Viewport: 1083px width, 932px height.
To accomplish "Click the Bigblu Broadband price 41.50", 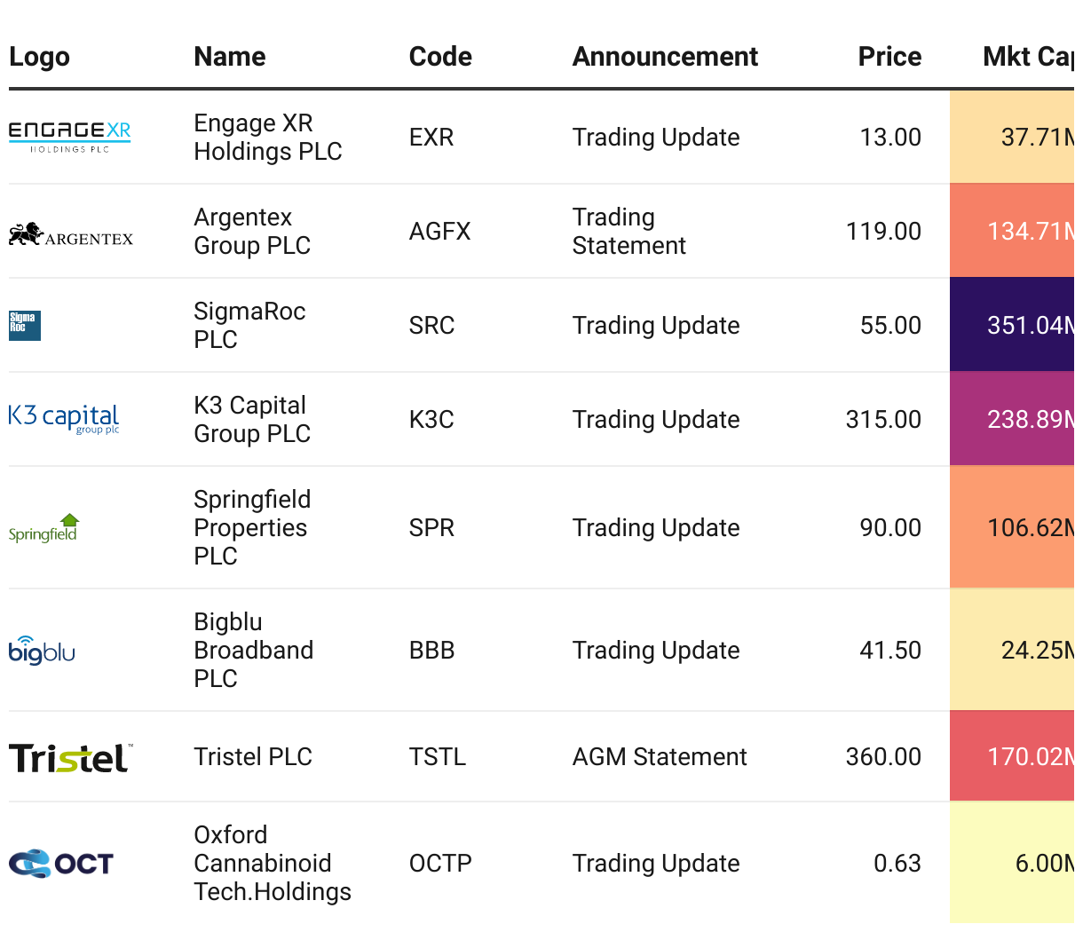I will (890, 651).
